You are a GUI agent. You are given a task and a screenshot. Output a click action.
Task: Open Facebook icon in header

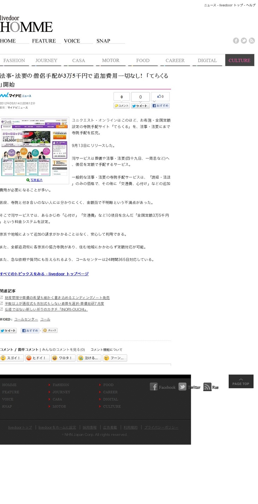(236, 41)
